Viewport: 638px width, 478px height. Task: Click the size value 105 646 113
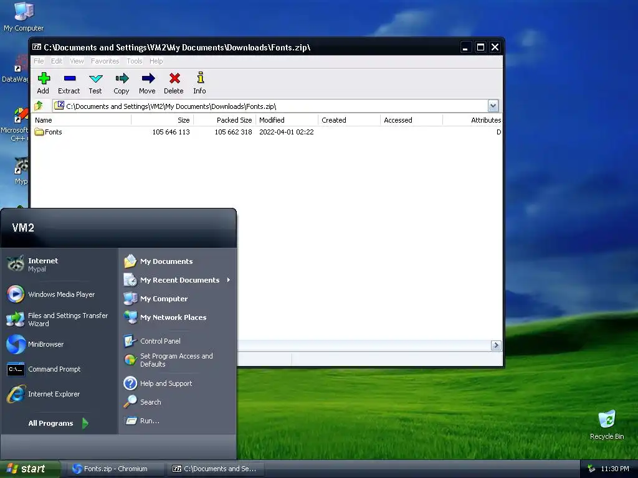pos(171,132)
